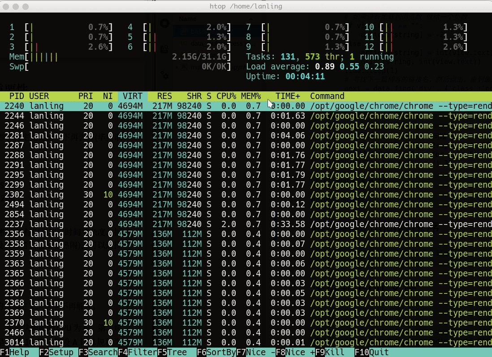Sort by PID column header
The image size is (492, 357).
click(x=17, y=96)
